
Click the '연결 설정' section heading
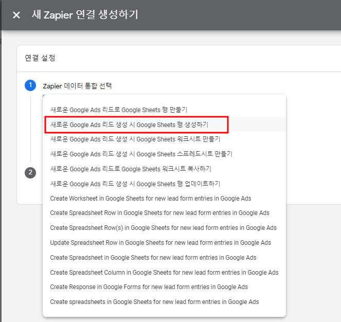click(x=40, y=58)
